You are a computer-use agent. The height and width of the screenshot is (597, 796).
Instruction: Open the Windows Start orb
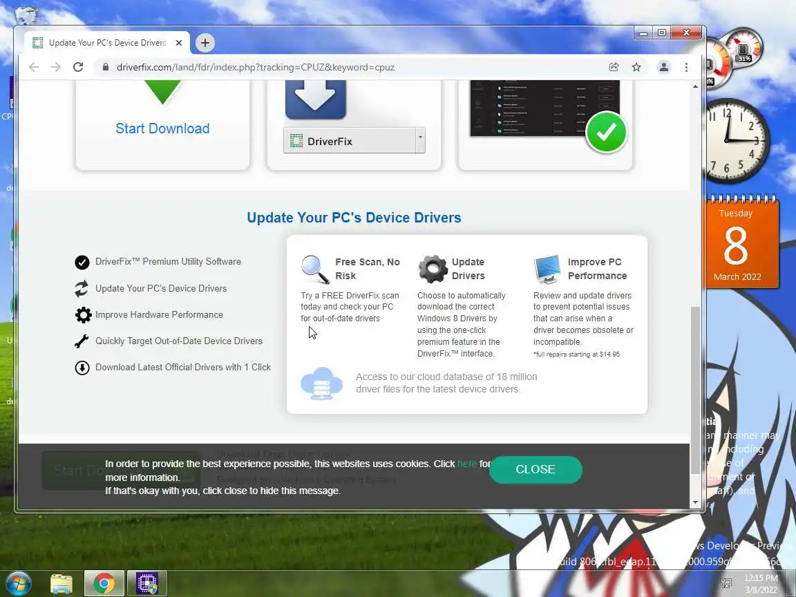pos(18,583)
